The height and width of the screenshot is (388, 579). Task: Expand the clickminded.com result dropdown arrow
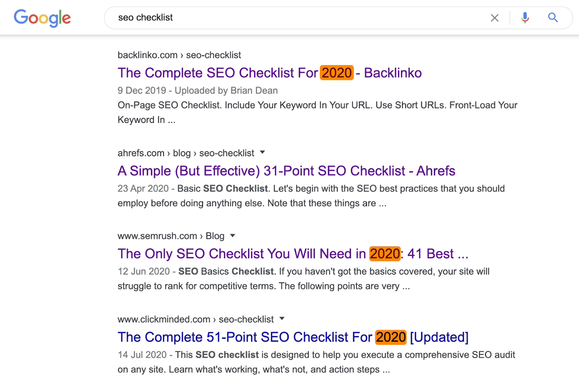point(282,319)
